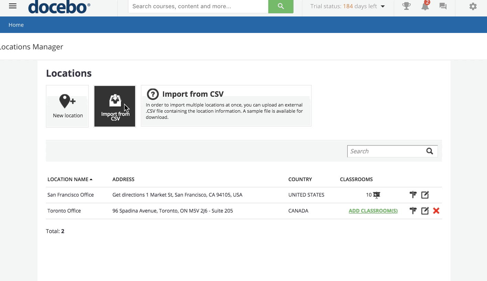Open San Francisco Office signpost icon
The width and height of the screenshot is (487, 281).
point(413,195)
